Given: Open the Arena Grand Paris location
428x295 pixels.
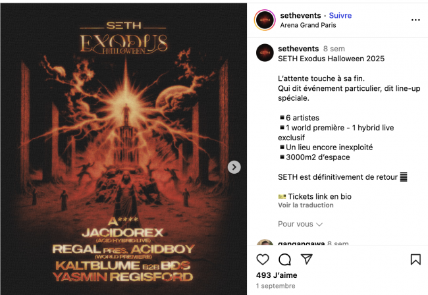Looking at the screenshot, I should pos(308,25).
